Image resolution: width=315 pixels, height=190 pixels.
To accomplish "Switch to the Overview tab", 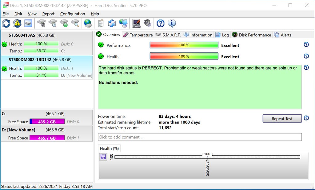I will (108, 35).
